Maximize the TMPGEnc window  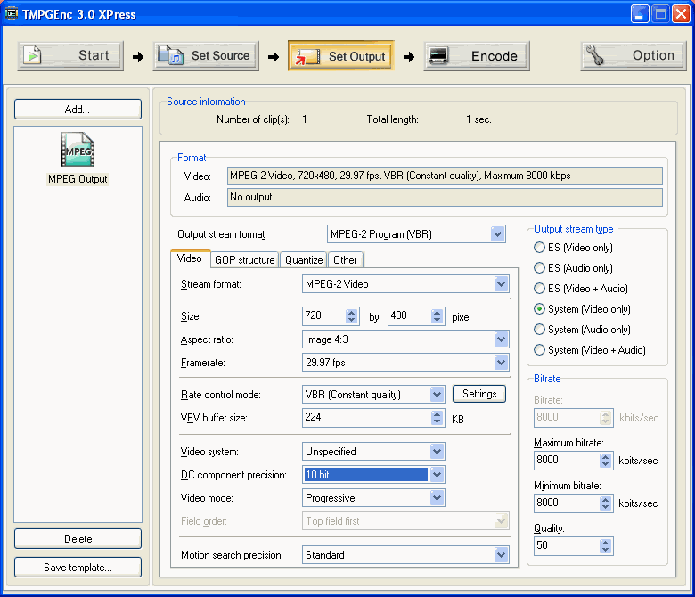pyautogui.click(x=660, y=13)
